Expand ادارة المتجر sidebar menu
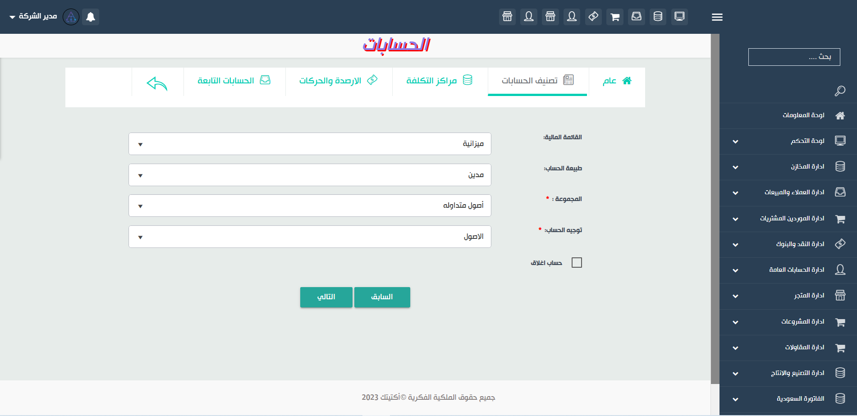The image size is (857, 416). click(x=788, y=296)
